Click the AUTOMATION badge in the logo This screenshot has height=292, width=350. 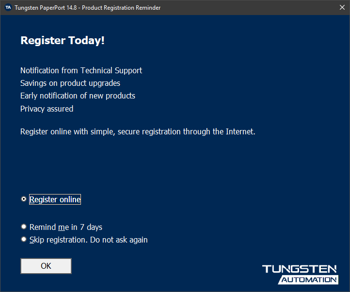pyautogui.click(x=308, y=279)
